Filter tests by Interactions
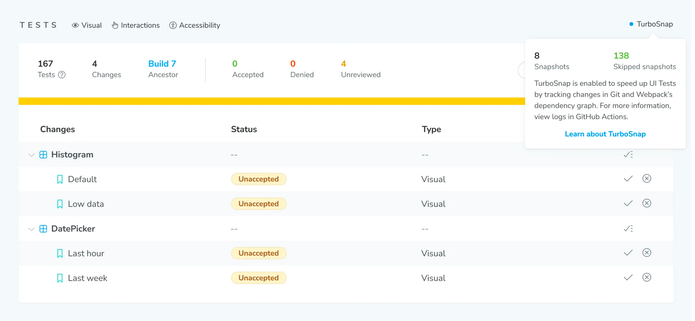Screen dimensions: 695x321 [136, 25]
